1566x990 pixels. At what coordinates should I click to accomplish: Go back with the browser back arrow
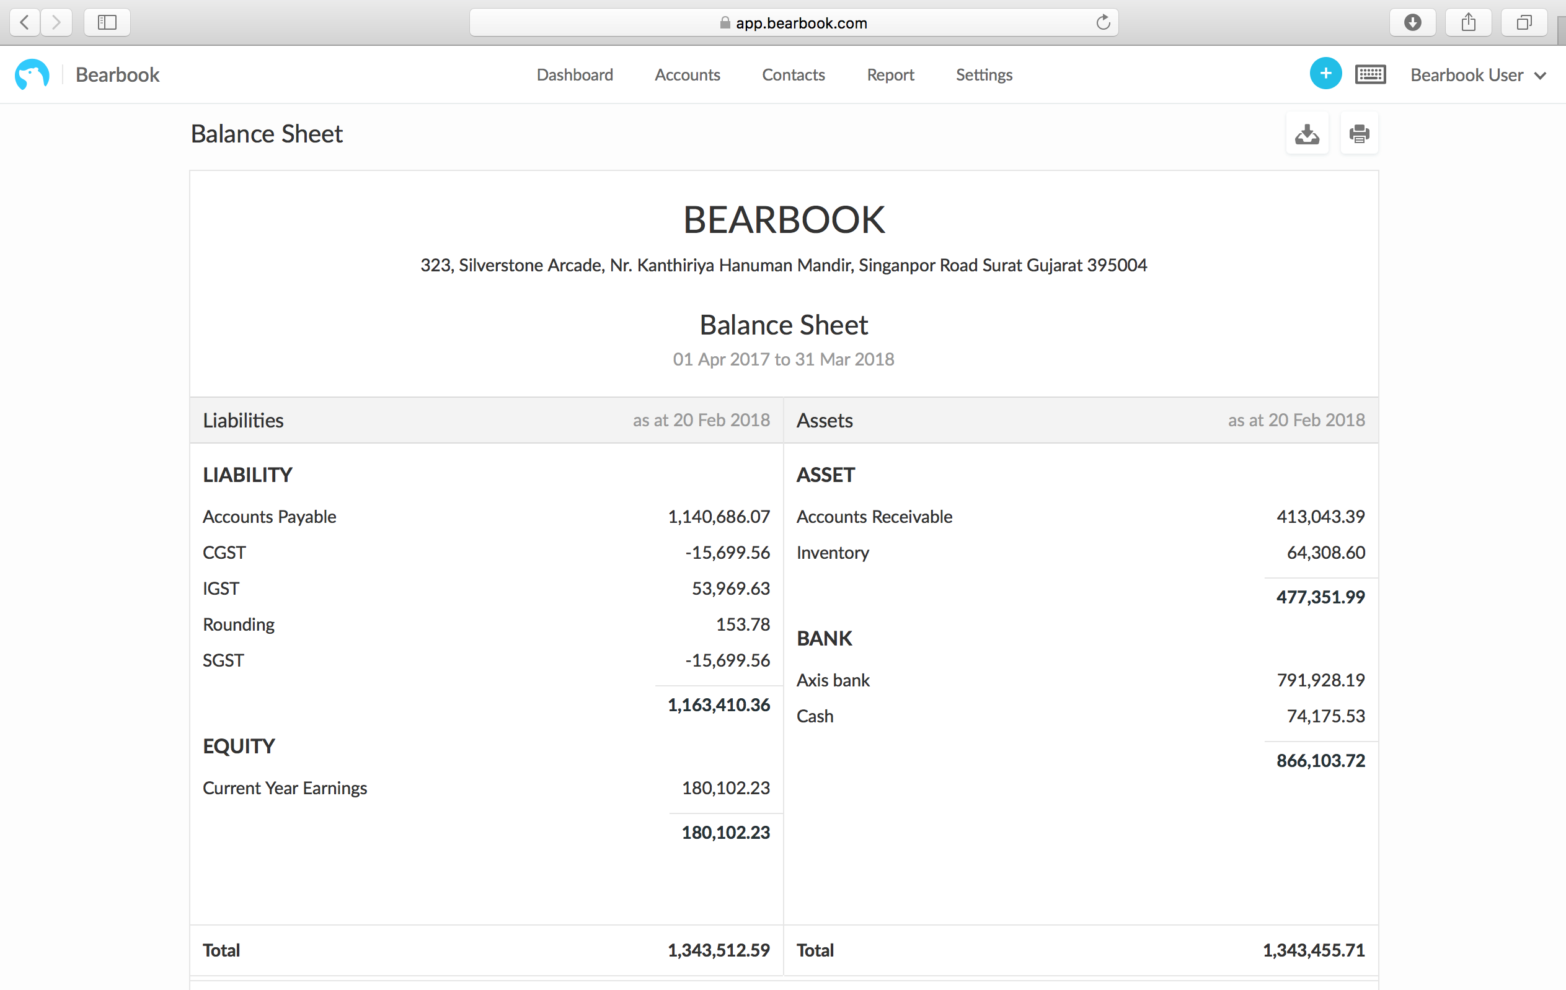pyautogui.click(x=25, y=23)
